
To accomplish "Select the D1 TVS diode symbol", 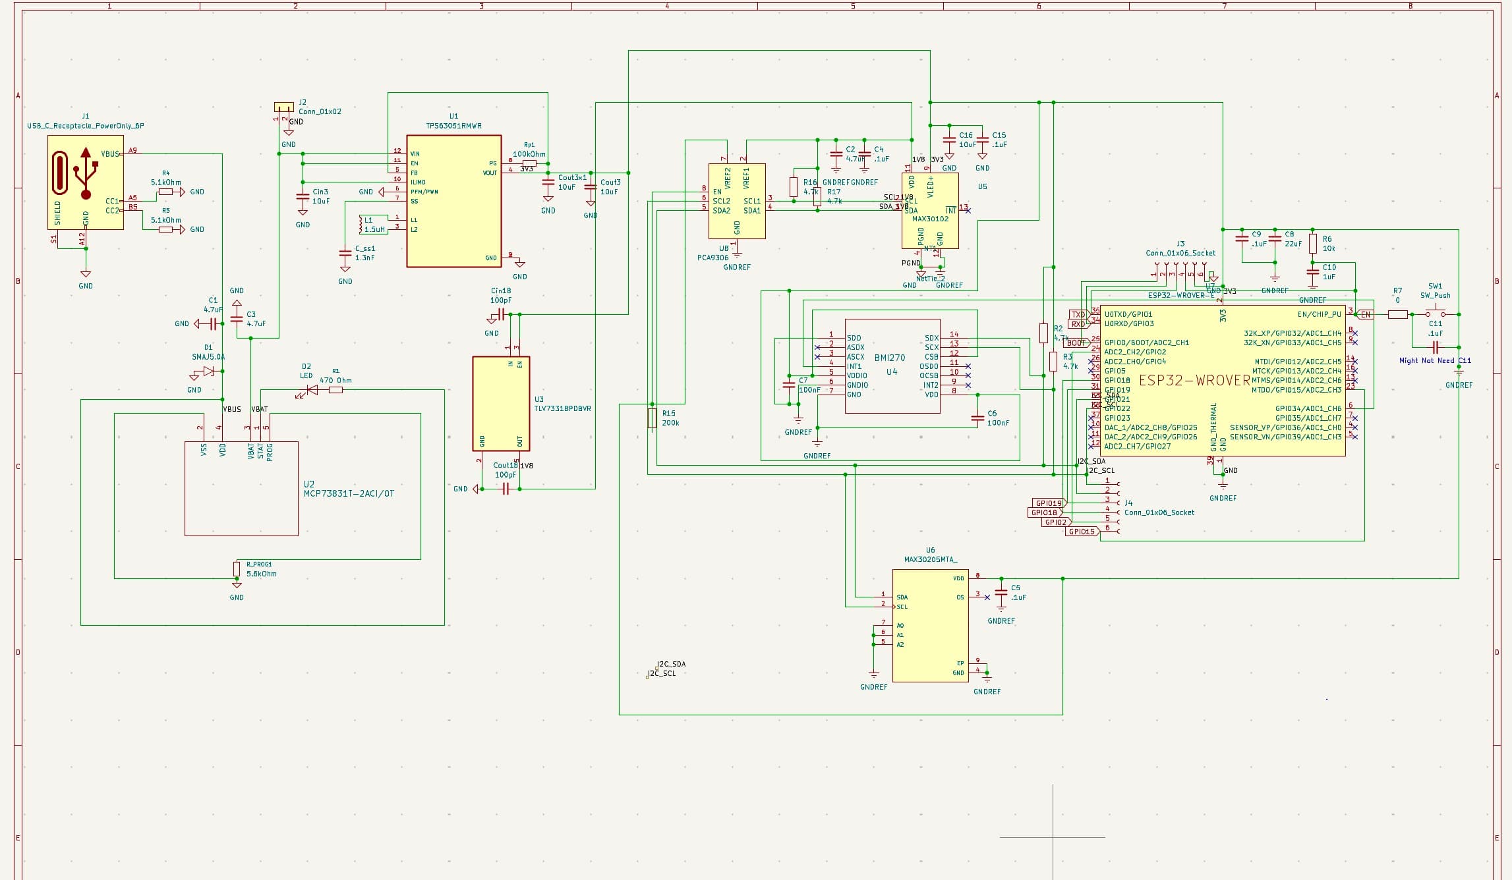I will [209, 371].
